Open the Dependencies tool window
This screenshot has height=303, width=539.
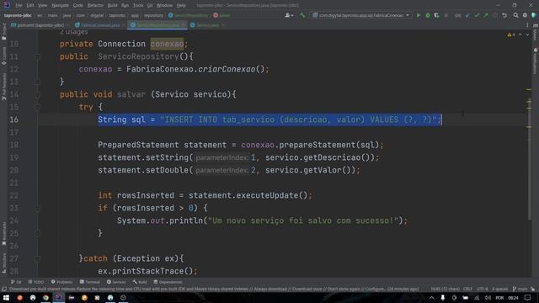point(168,282)
